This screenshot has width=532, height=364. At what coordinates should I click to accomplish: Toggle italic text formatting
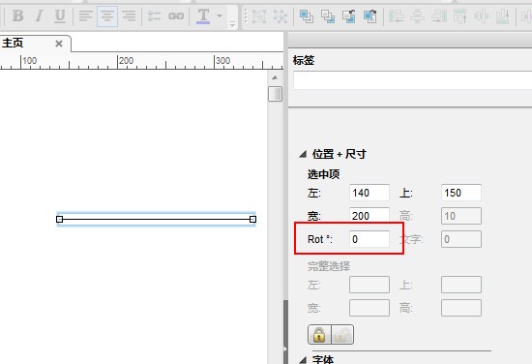[40, 15]
